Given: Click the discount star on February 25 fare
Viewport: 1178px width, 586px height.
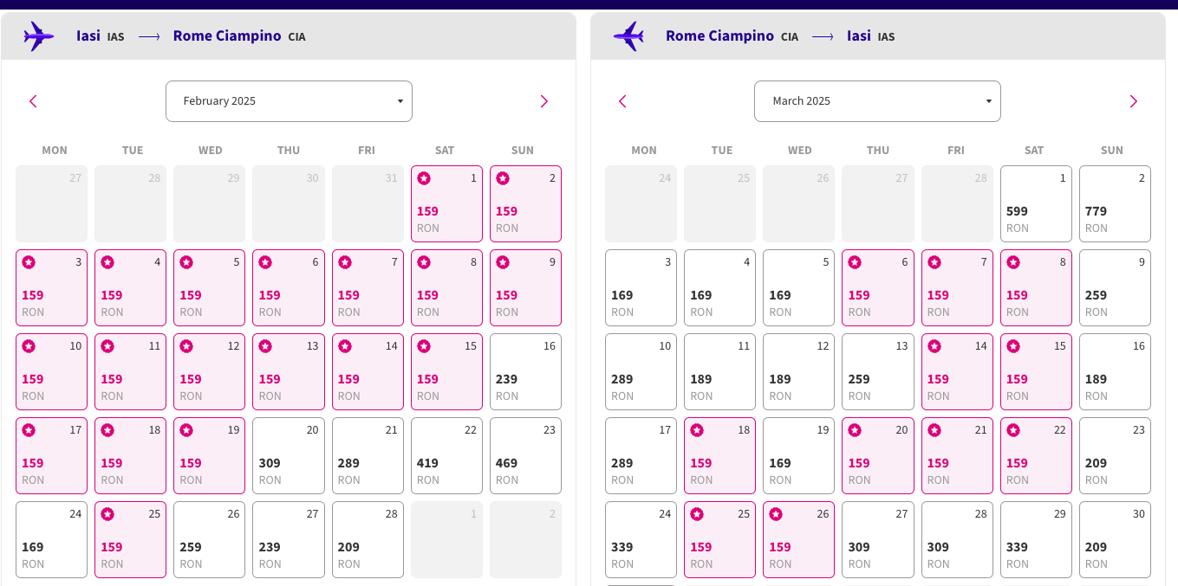Looking at the screenshot, I should click(108, 513).
